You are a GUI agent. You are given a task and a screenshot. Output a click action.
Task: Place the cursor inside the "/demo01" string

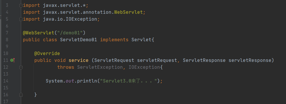coord(70,33)
